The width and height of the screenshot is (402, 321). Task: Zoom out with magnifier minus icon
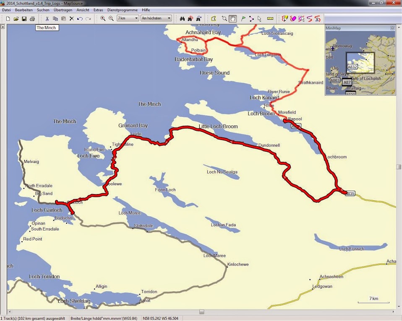point(111,18)
